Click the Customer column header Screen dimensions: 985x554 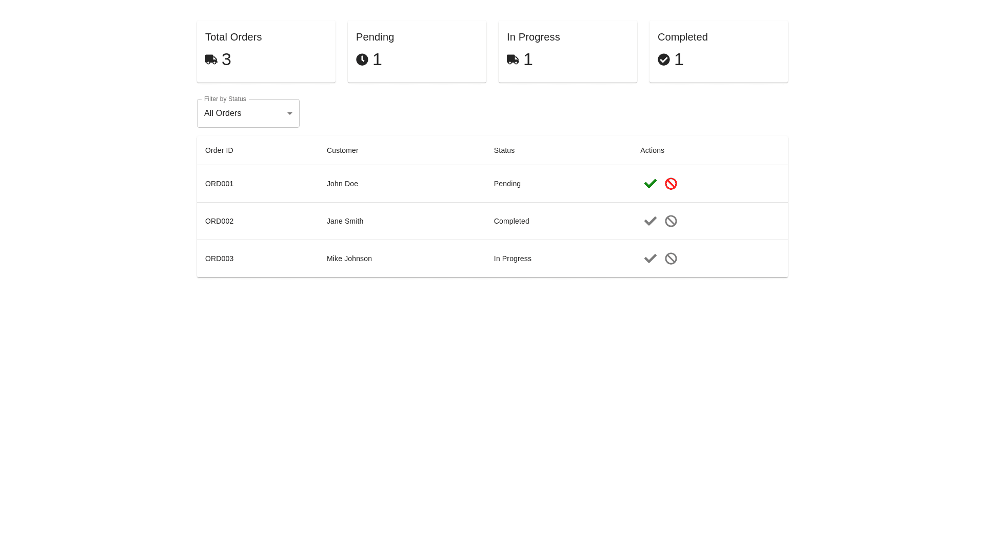click(x=342, y=150)
